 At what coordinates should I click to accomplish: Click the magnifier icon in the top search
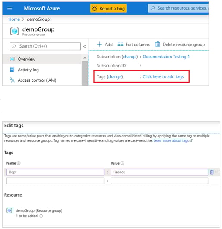[x=152, y=8]
